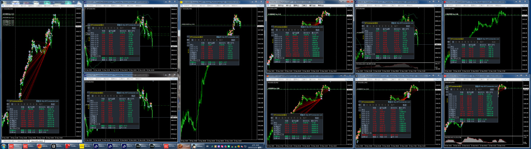Click TradeMax 598124 window title icon
The height and width of the screenshot is (149, 531).
pos(356,2)
